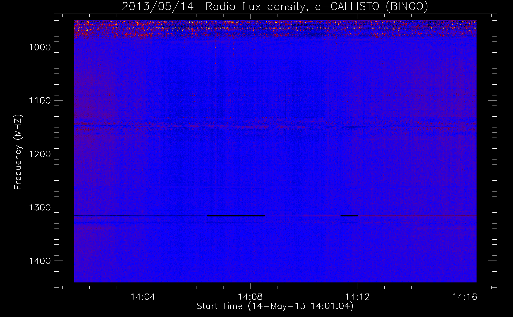
Task: Click the "Frequency (MHZ)" axis label
Action: click(18, 152)
